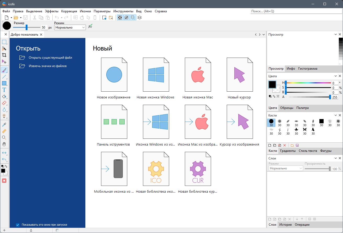The height and width of the screenshot is (233, 343).
Task: Select the Fill bucket tool
Action: coord(4,96)
